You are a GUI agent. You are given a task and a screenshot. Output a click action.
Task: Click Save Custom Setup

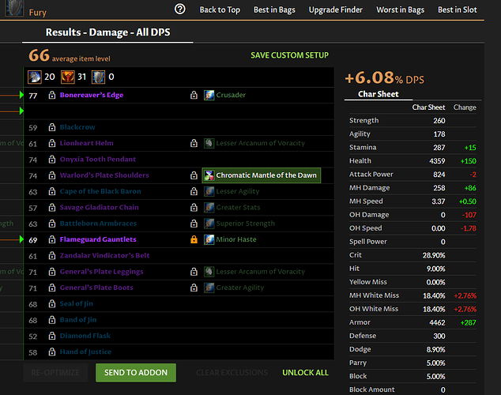point(289,55)
